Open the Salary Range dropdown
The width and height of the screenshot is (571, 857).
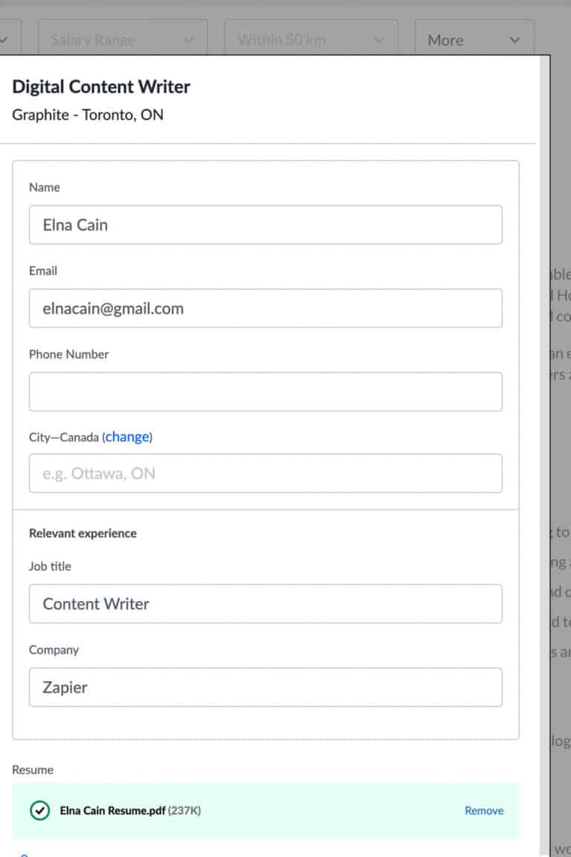123,40
